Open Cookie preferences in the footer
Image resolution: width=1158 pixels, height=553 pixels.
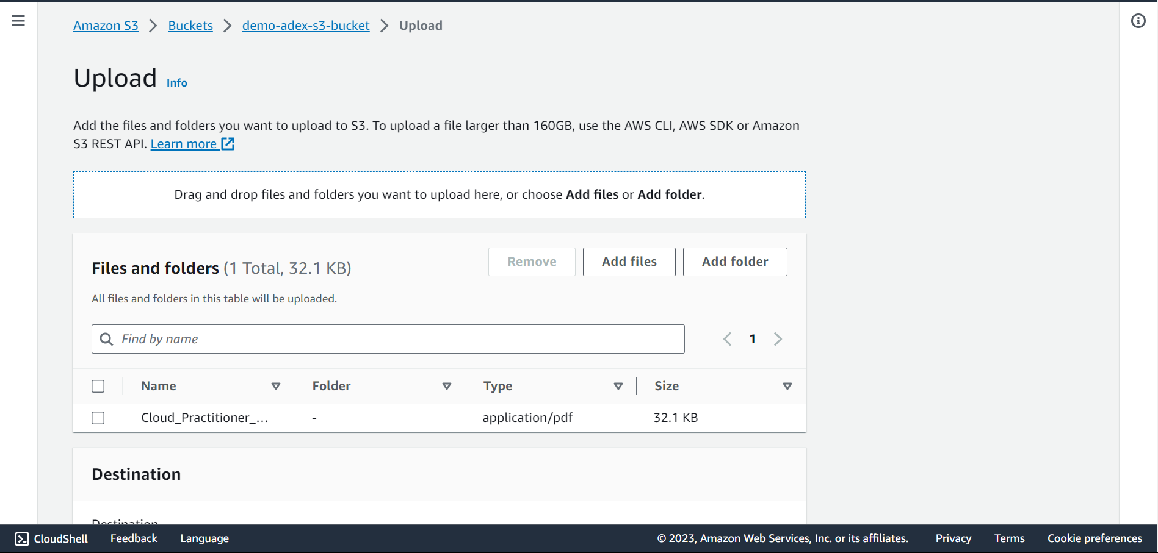[x=1095, y=538]
